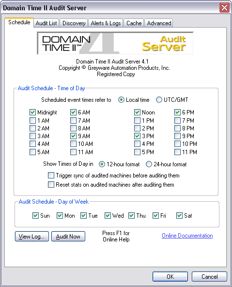Tick the 5 AM checkbox
232x287 pixels.
[32, 152]
